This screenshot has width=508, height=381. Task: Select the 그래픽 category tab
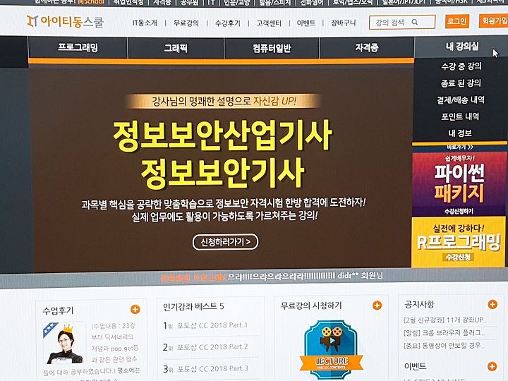tap(176, 48)
